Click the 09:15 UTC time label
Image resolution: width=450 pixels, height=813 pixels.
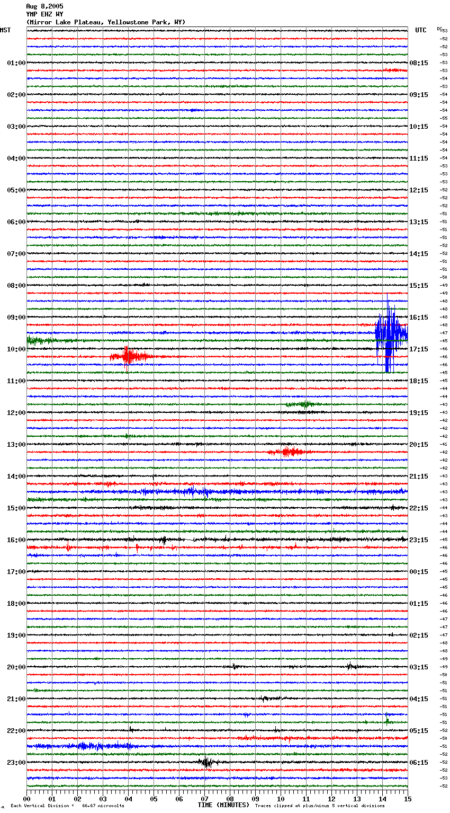point(418,95)
